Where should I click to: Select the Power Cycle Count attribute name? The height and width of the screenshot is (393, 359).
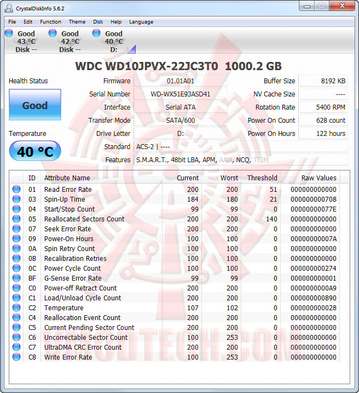(x=73, y=269)
